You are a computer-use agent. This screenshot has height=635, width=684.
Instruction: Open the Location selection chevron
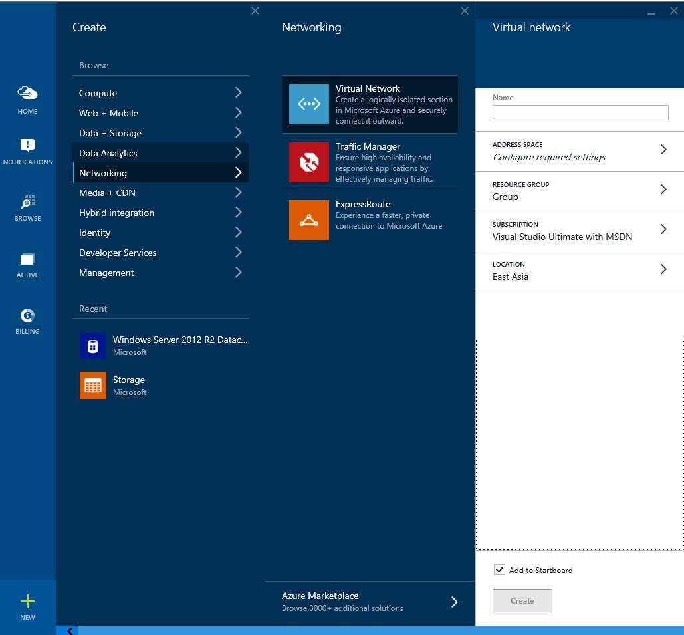[x=663, y=269]
